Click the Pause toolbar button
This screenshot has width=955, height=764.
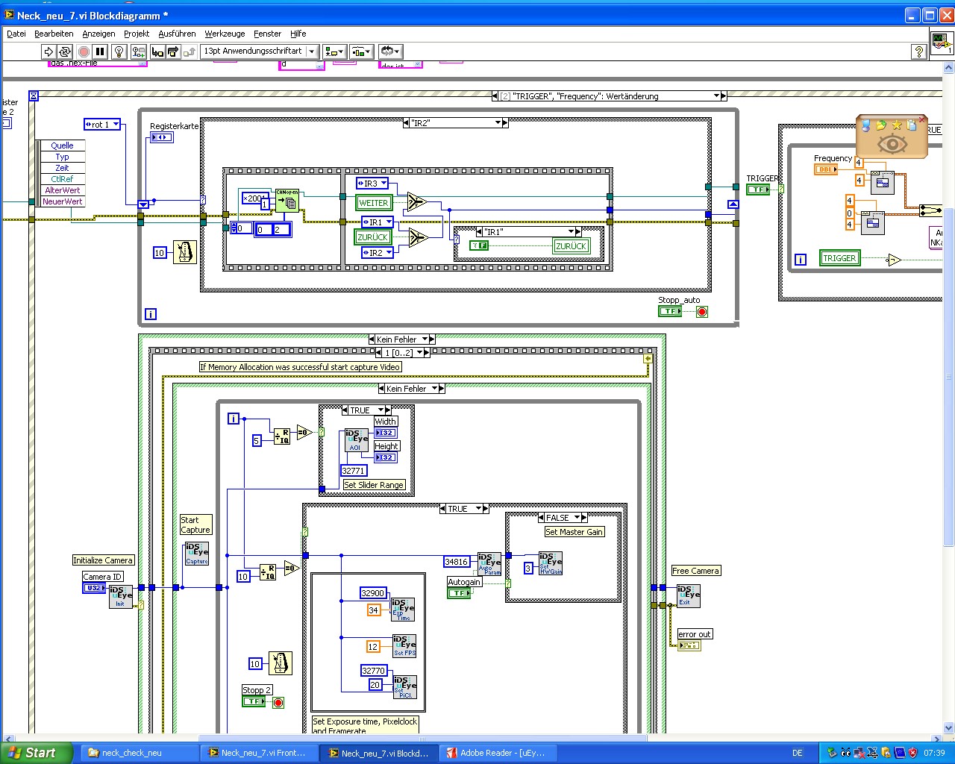(100, 51)
